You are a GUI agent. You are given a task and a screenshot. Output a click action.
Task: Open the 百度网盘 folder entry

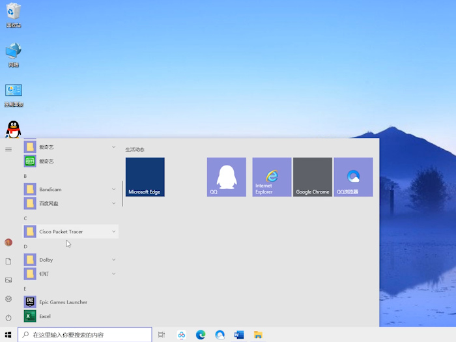click(70, 203)
